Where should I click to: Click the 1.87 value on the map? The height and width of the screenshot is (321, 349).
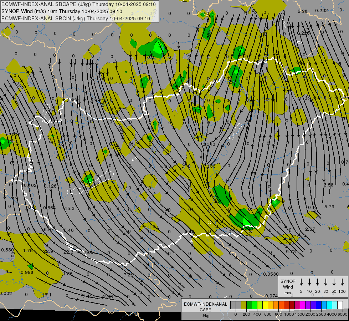click(x=71, y=165)
